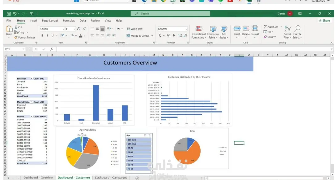This screenshot has width=335, height=180.
Task: Open Conditional Formatting
Action: (199, 32)
